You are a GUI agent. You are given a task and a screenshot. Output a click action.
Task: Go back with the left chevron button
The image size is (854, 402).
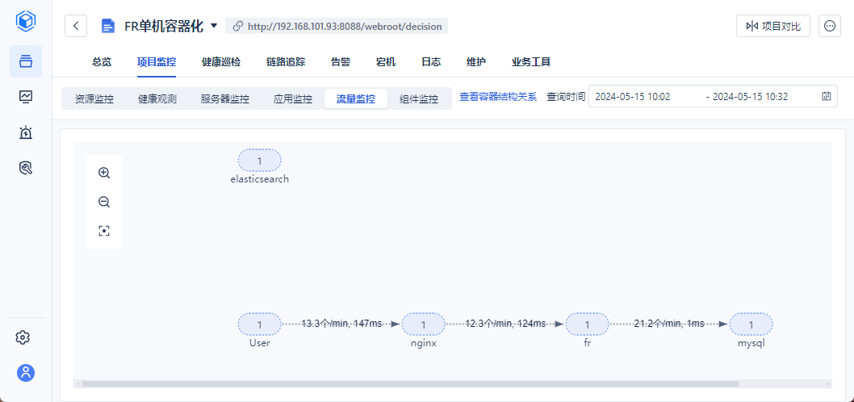tap(76, 26)
